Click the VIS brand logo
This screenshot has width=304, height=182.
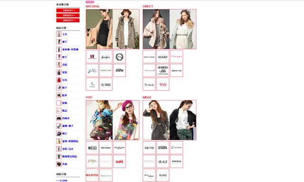click(x=162, y=84)
